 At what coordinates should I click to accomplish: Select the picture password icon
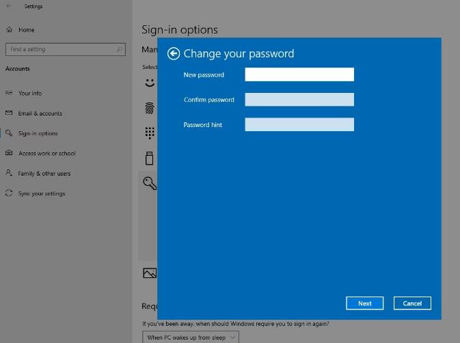(150, 273)
